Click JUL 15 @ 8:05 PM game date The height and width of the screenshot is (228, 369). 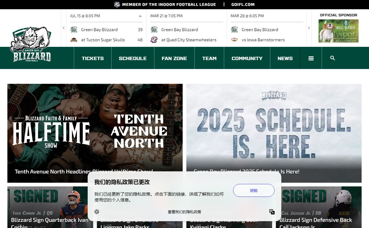[x=85, y=16]
